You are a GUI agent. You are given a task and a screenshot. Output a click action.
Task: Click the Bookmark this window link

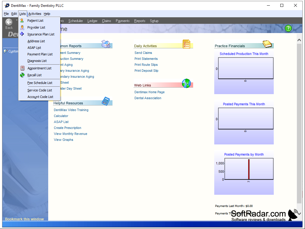[24, 219]
